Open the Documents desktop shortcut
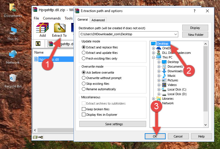Image resolution: width=220 pixels, height=149 pixels. click(x=13, y=7)
